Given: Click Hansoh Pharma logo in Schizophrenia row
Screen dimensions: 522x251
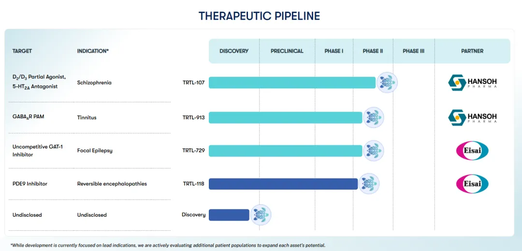Looking at the screenshot, I should [472, 83].
